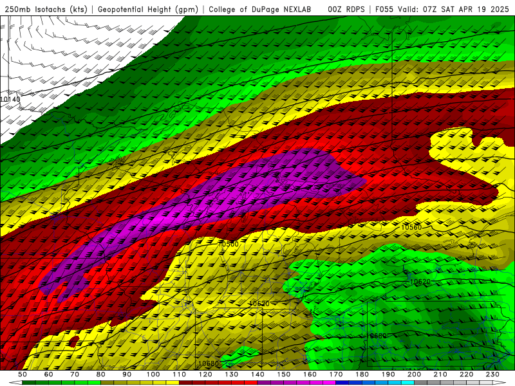Click the 230 tick label on color scale

coord(492,374)
